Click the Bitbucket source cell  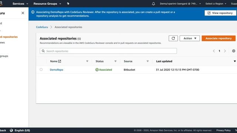129,70
